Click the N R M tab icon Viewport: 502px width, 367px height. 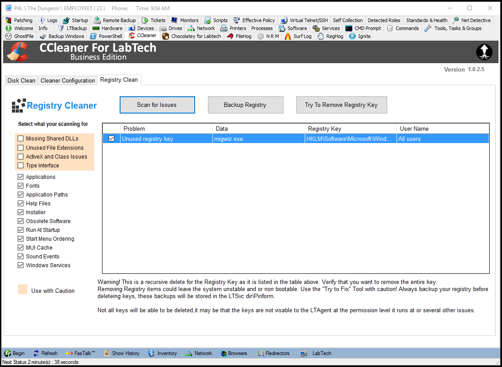coord(260,36)
